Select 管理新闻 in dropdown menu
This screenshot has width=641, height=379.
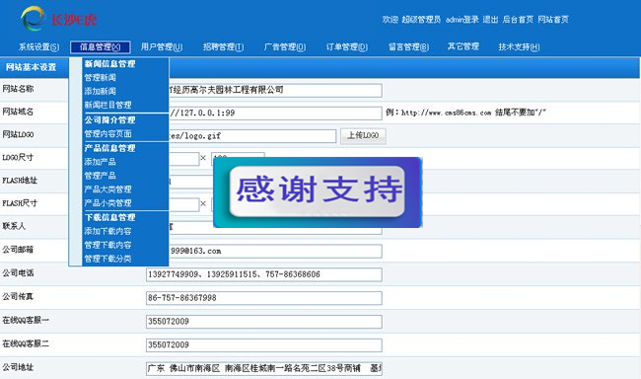click(100, 77)
